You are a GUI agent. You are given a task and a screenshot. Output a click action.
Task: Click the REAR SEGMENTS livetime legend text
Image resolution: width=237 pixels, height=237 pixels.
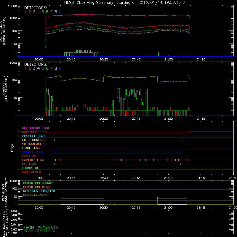39,231
